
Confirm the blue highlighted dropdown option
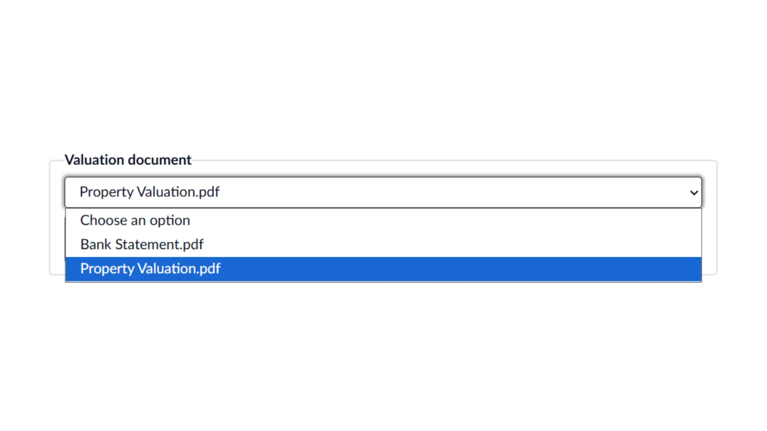pos(151,269)
